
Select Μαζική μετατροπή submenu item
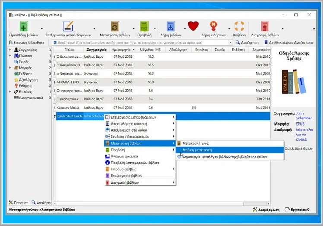coord(230,150)
